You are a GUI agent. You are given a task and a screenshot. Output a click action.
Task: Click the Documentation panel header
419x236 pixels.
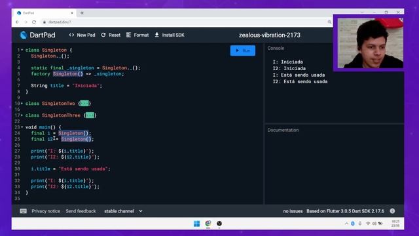click(x=283, y=130)
